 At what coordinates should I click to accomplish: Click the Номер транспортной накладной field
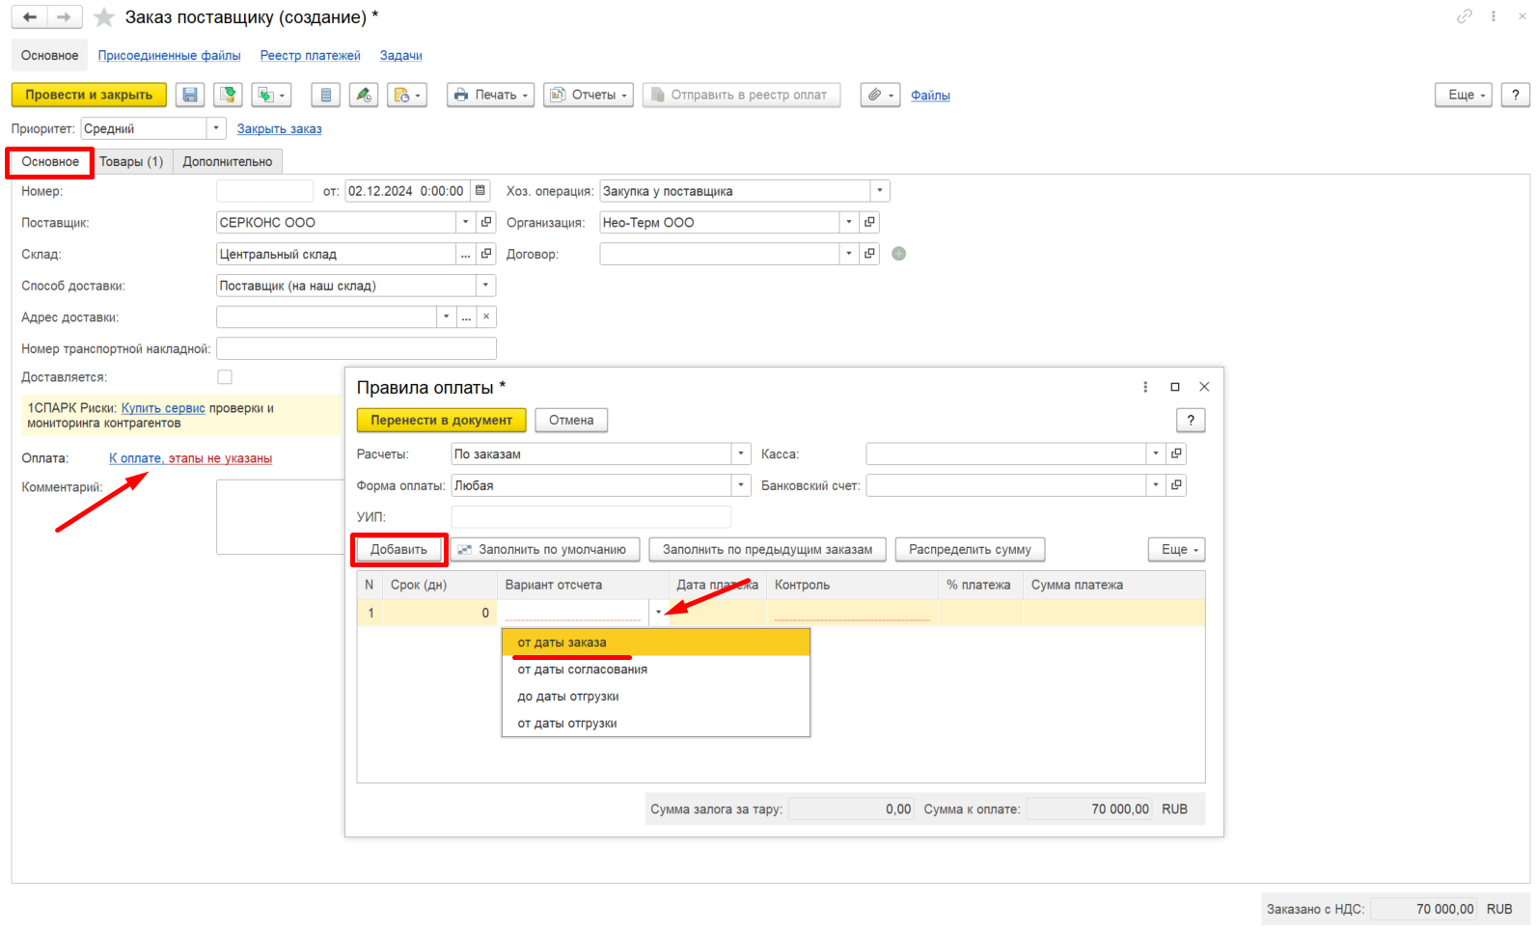[357, 348]
